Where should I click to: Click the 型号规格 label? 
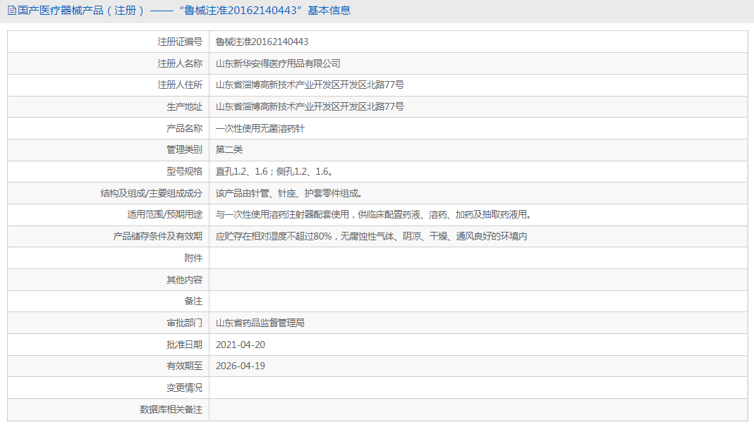tap(184, 171)
